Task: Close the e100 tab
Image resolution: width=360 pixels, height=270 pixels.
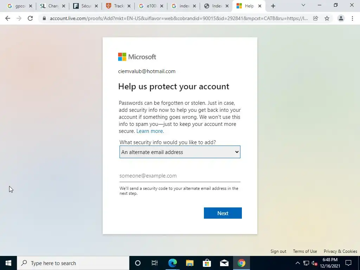Action: pyautogui.click(x=162, y=6)
